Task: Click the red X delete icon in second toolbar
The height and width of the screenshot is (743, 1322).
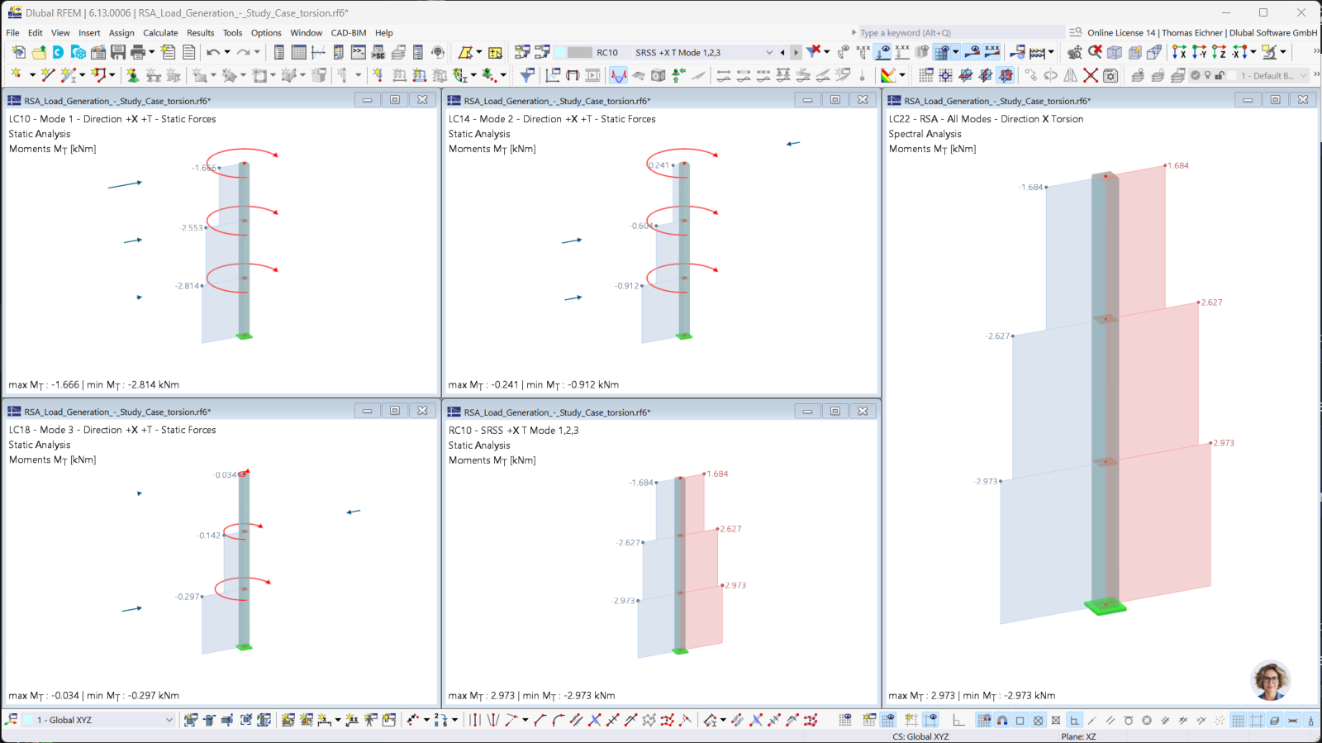Action: pos(1091,75)
